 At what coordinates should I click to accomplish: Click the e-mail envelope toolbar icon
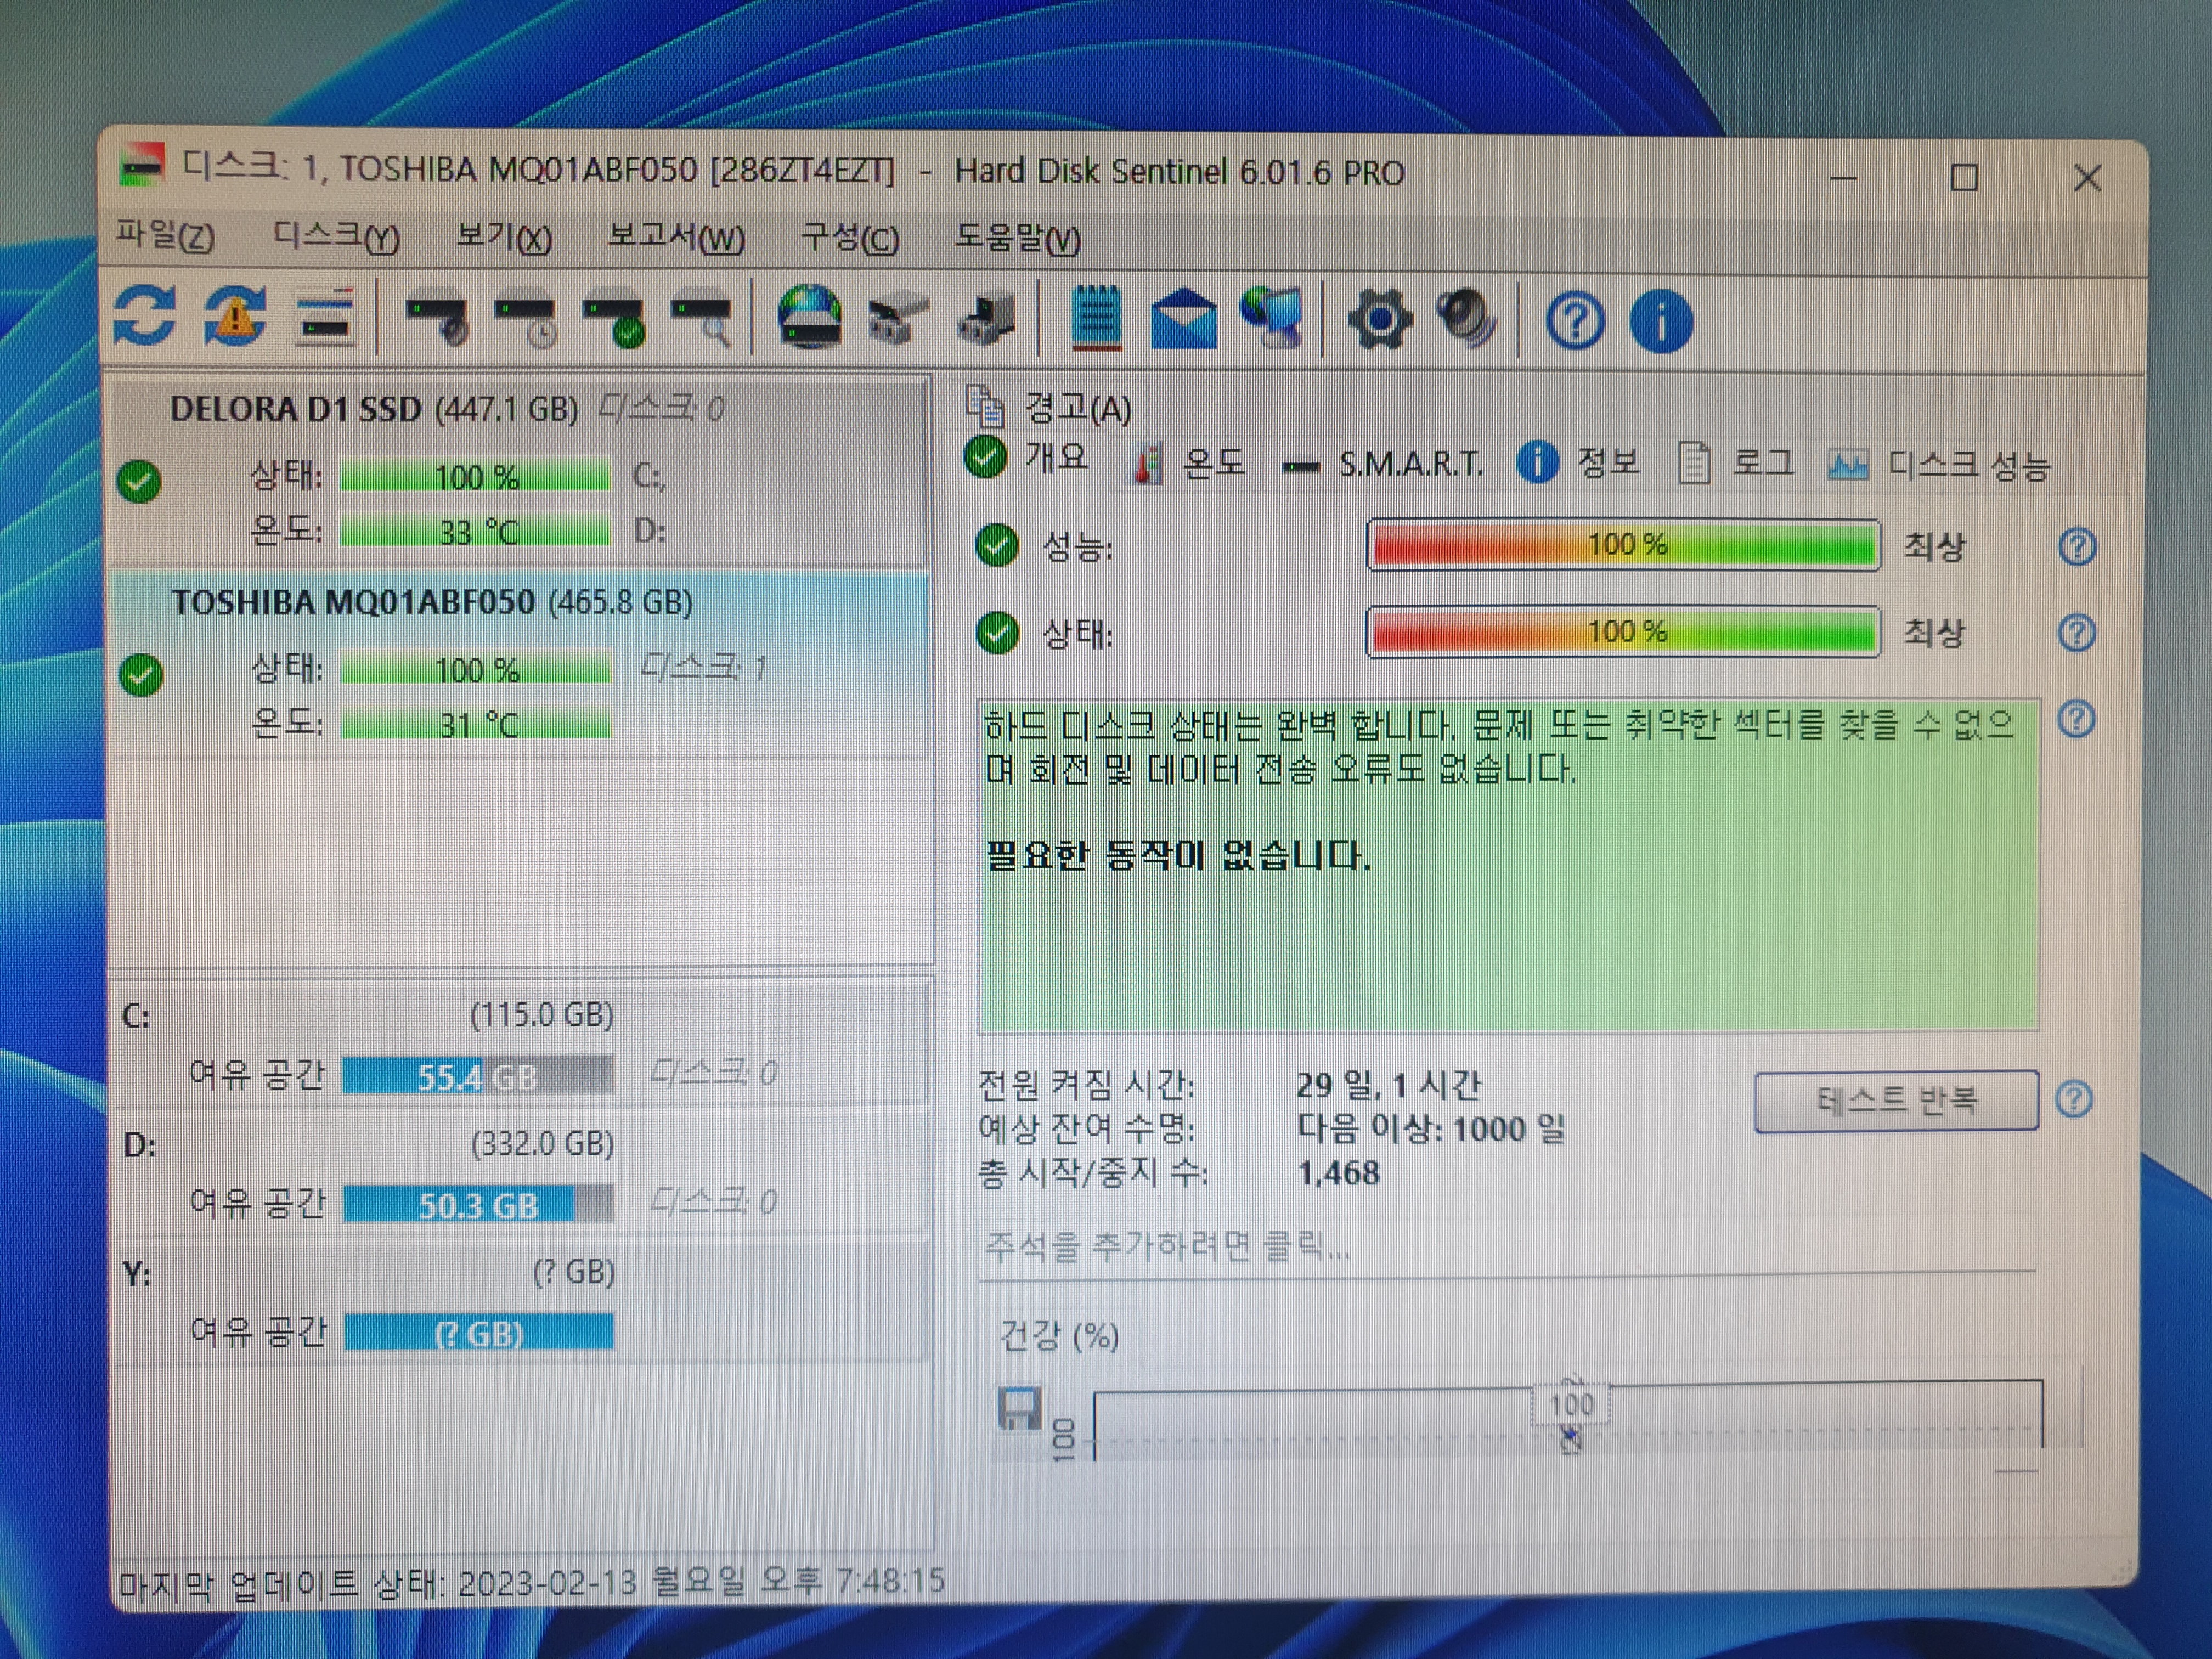pyautogui.click(x=1184, y=319)
